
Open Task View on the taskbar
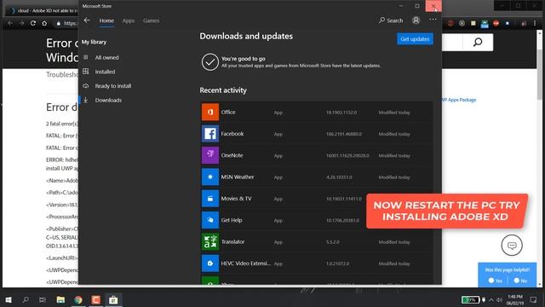tap(43, 299)
